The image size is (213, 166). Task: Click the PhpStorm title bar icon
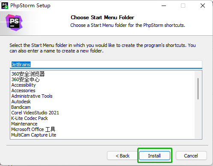pos(5,6)
